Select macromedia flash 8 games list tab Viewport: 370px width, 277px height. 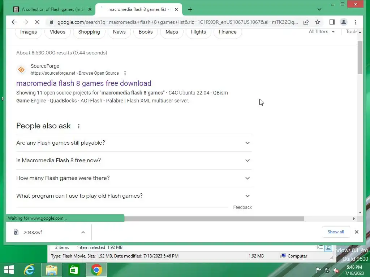[x=138, y=9]
